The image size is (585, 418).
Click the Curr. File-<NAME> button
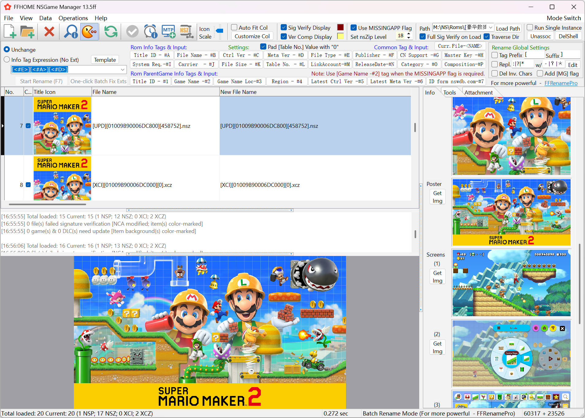(460, 46)
